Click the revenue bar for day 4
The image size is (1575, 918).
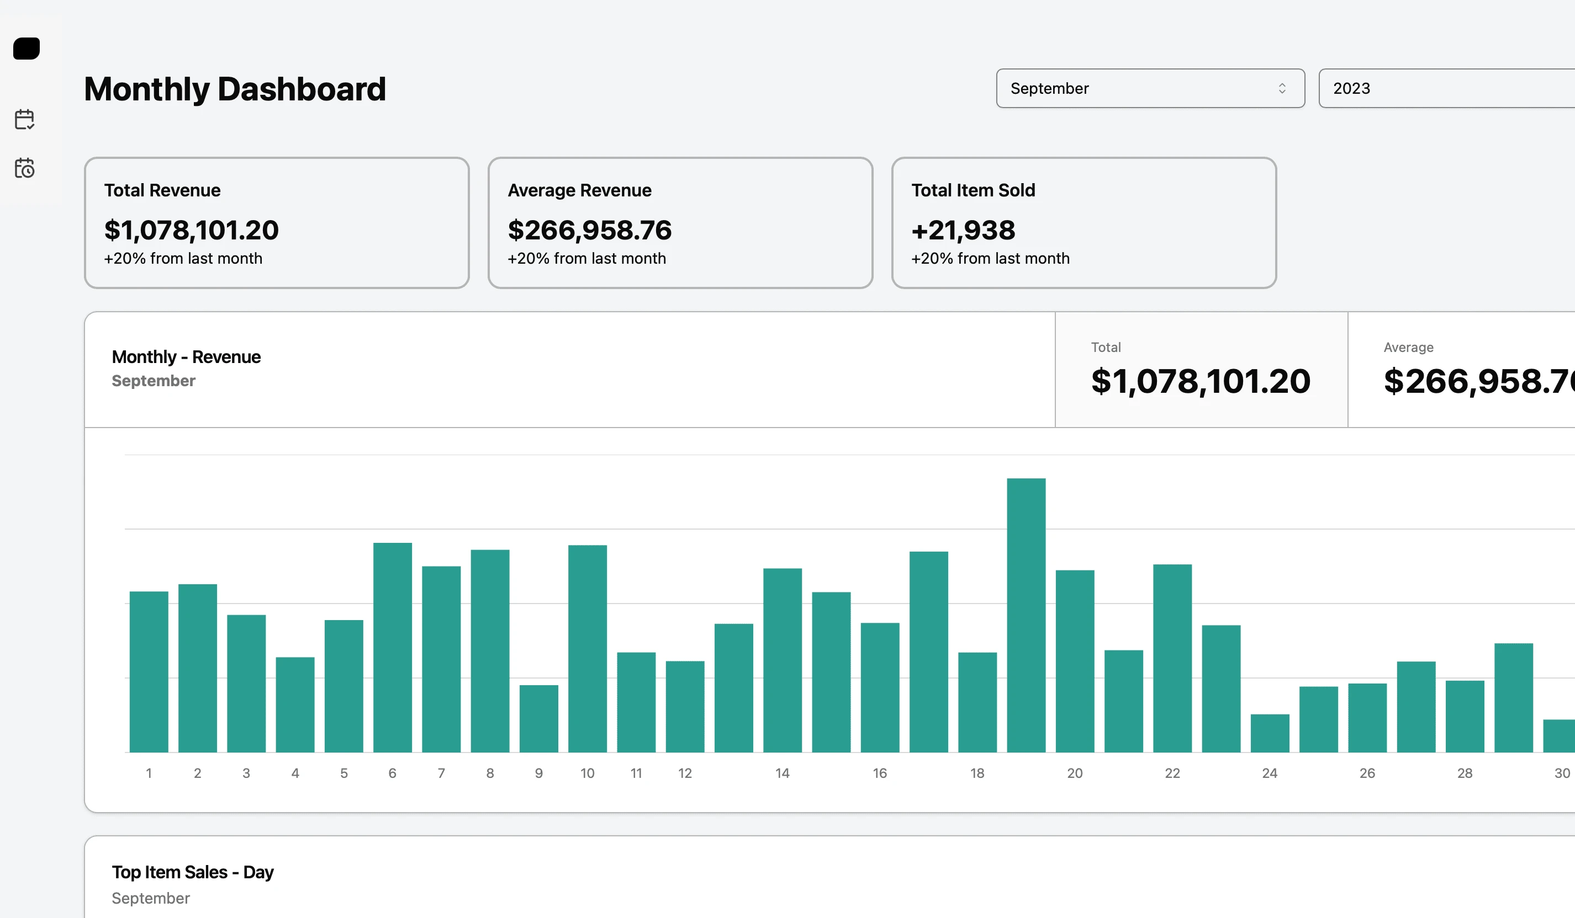click(295, 704)
